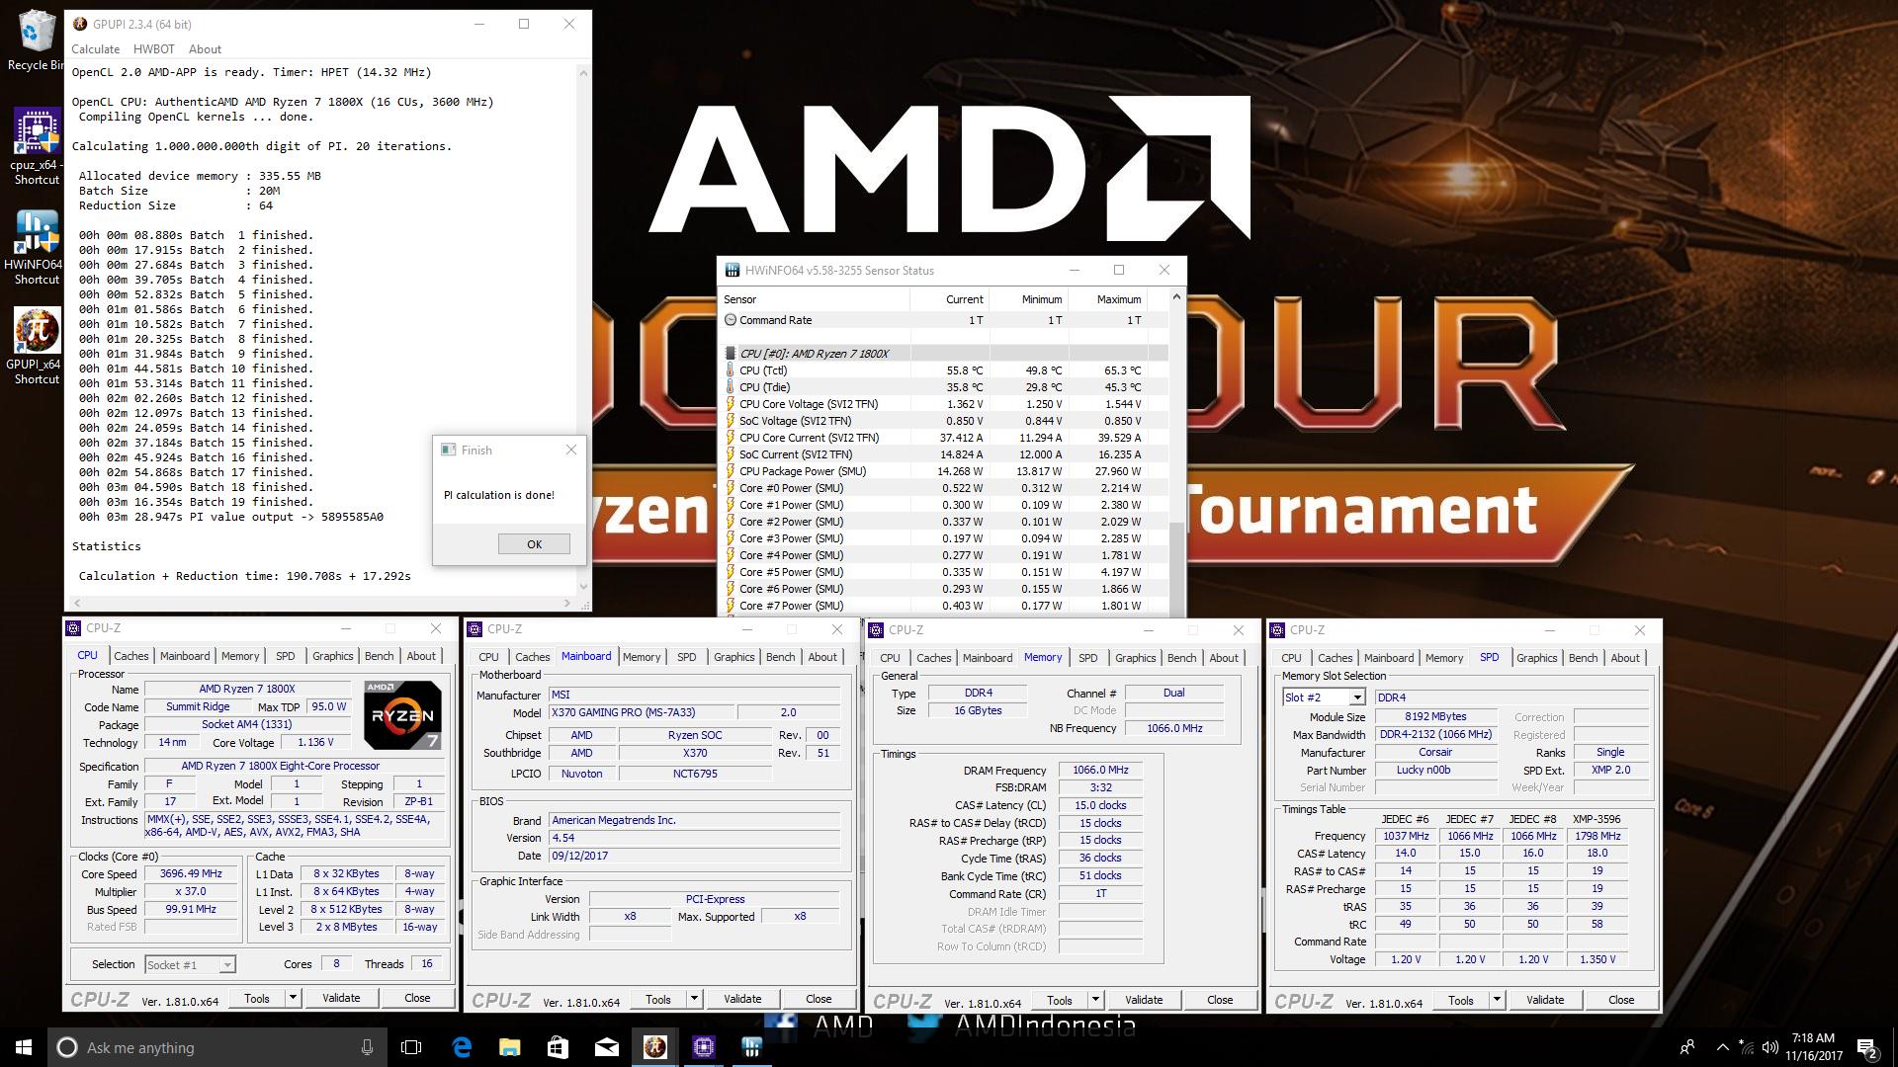1898x1067 pixels.
Task: Click Close button in SPD CPU-Z window
Action: click(1621, 1001)
